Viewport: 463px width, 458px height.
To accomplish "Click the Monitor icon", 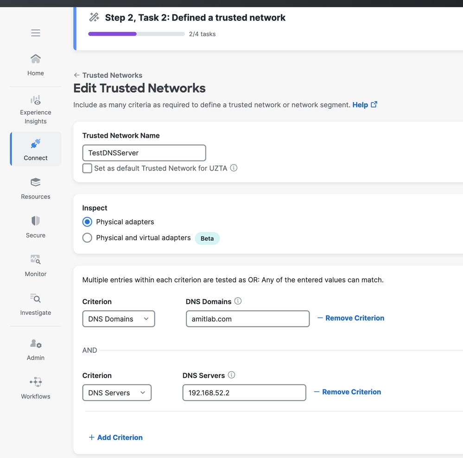I will point(36,260).
